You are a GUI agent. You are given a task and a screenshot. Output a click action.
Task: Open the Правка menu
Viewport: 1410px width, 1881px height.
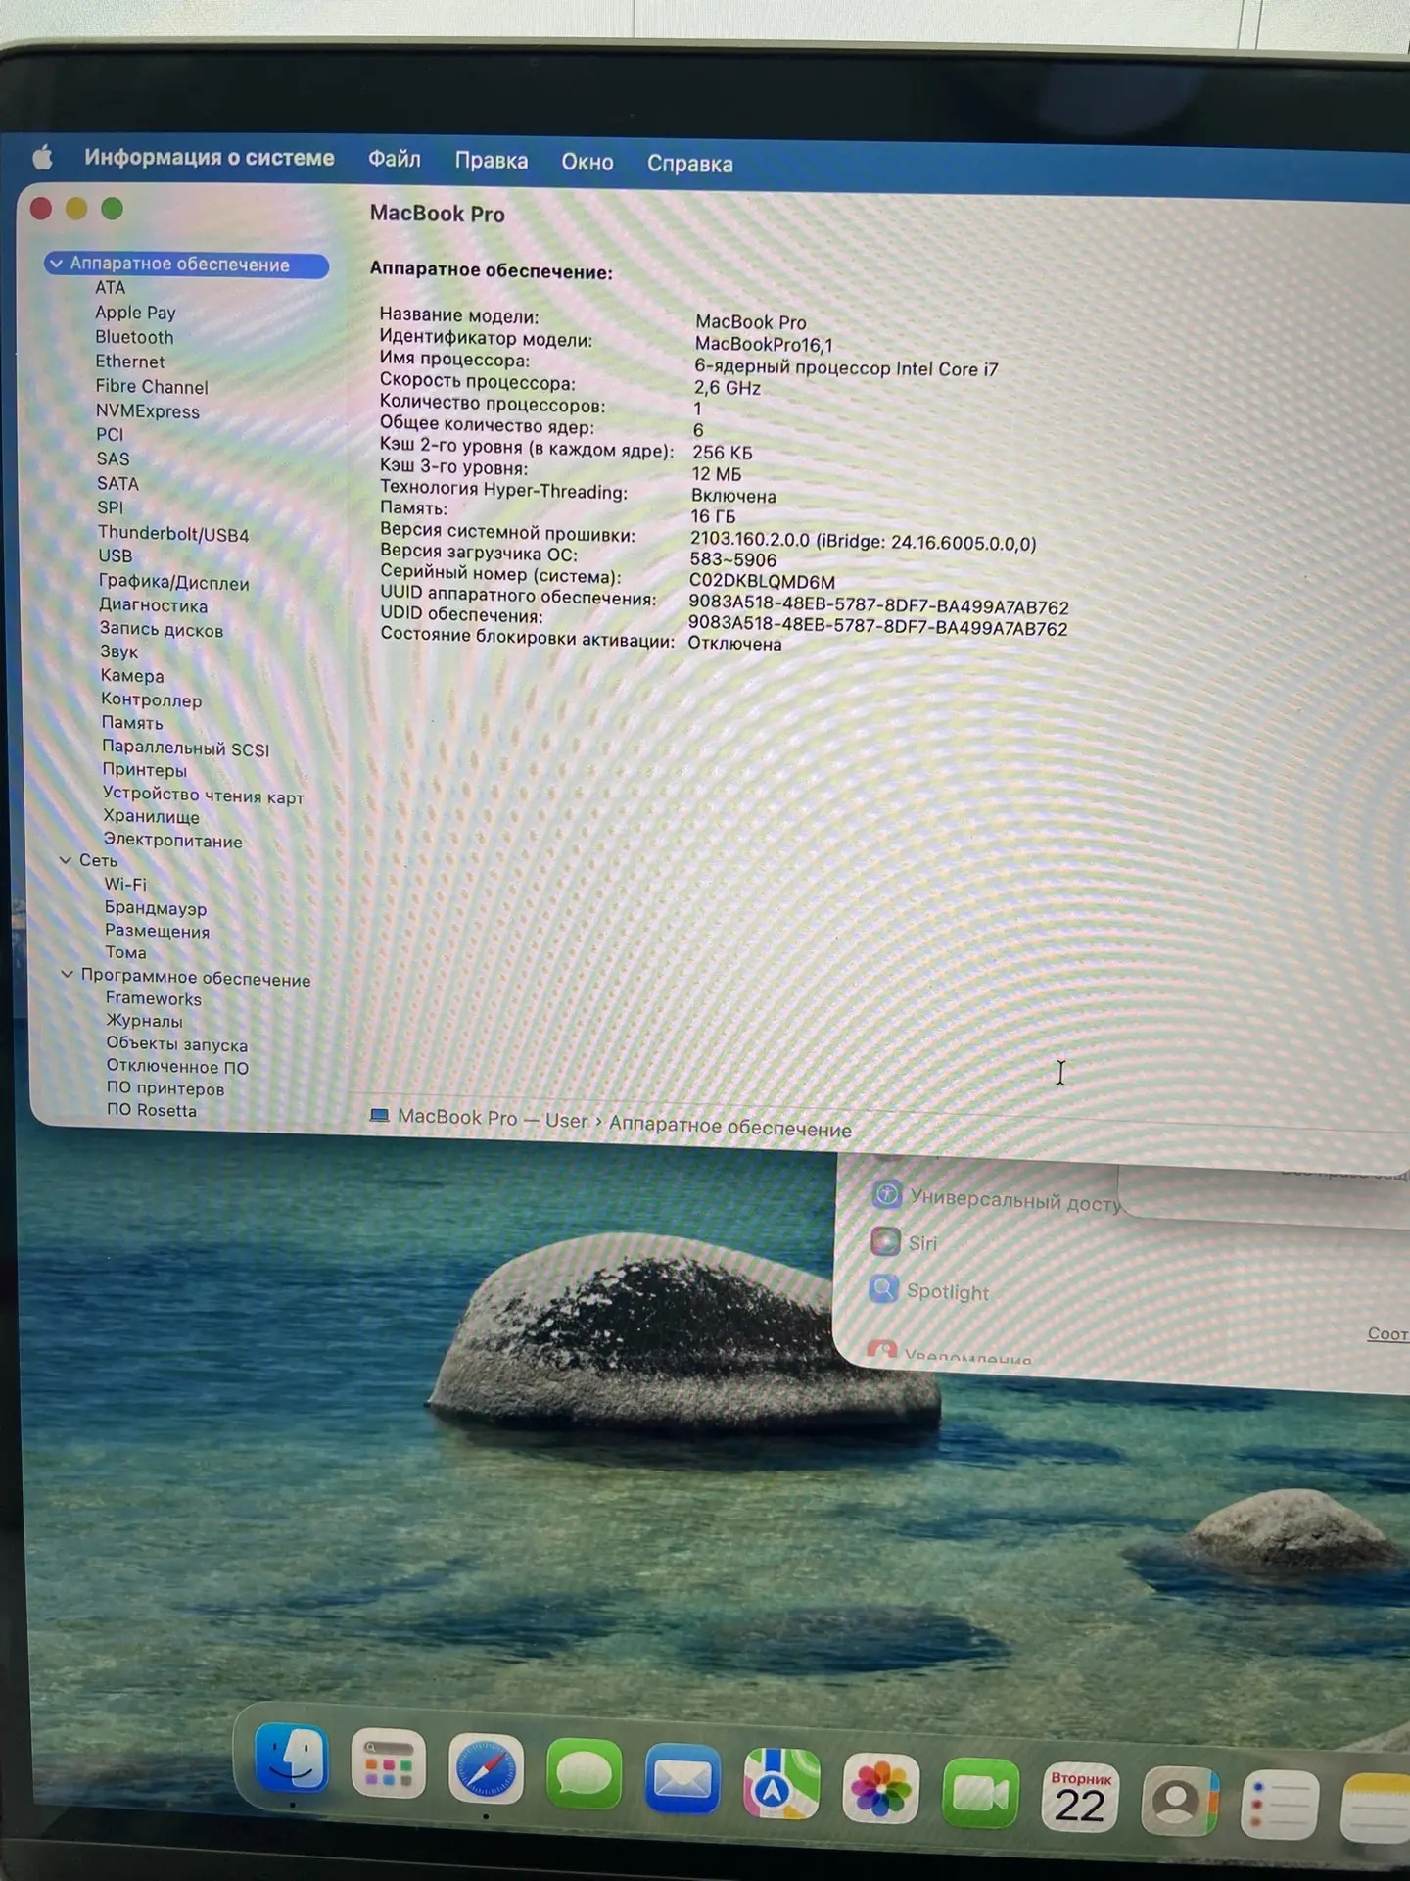coord(492,161)
